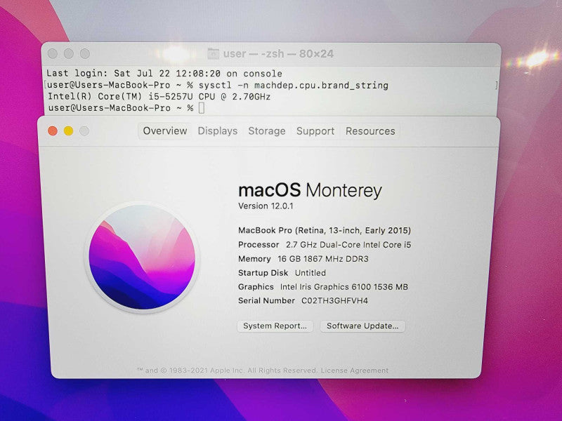Image resolution: width=562 pixels, height=421 pixels.
Task: Click the 'Last login' line in Terminal
Action: (x=164, y=74)
